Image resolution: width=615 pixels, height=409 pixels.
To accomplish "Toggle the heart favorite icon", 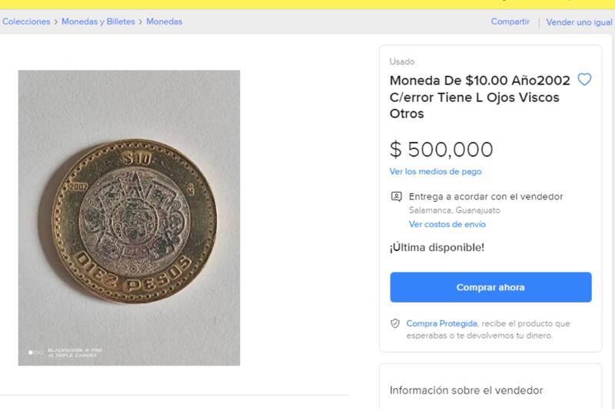I will pos(584,80).
